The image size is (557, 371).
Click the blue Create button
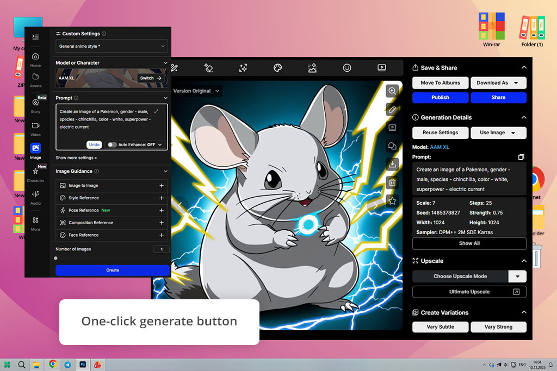click(x=112, y=271)
